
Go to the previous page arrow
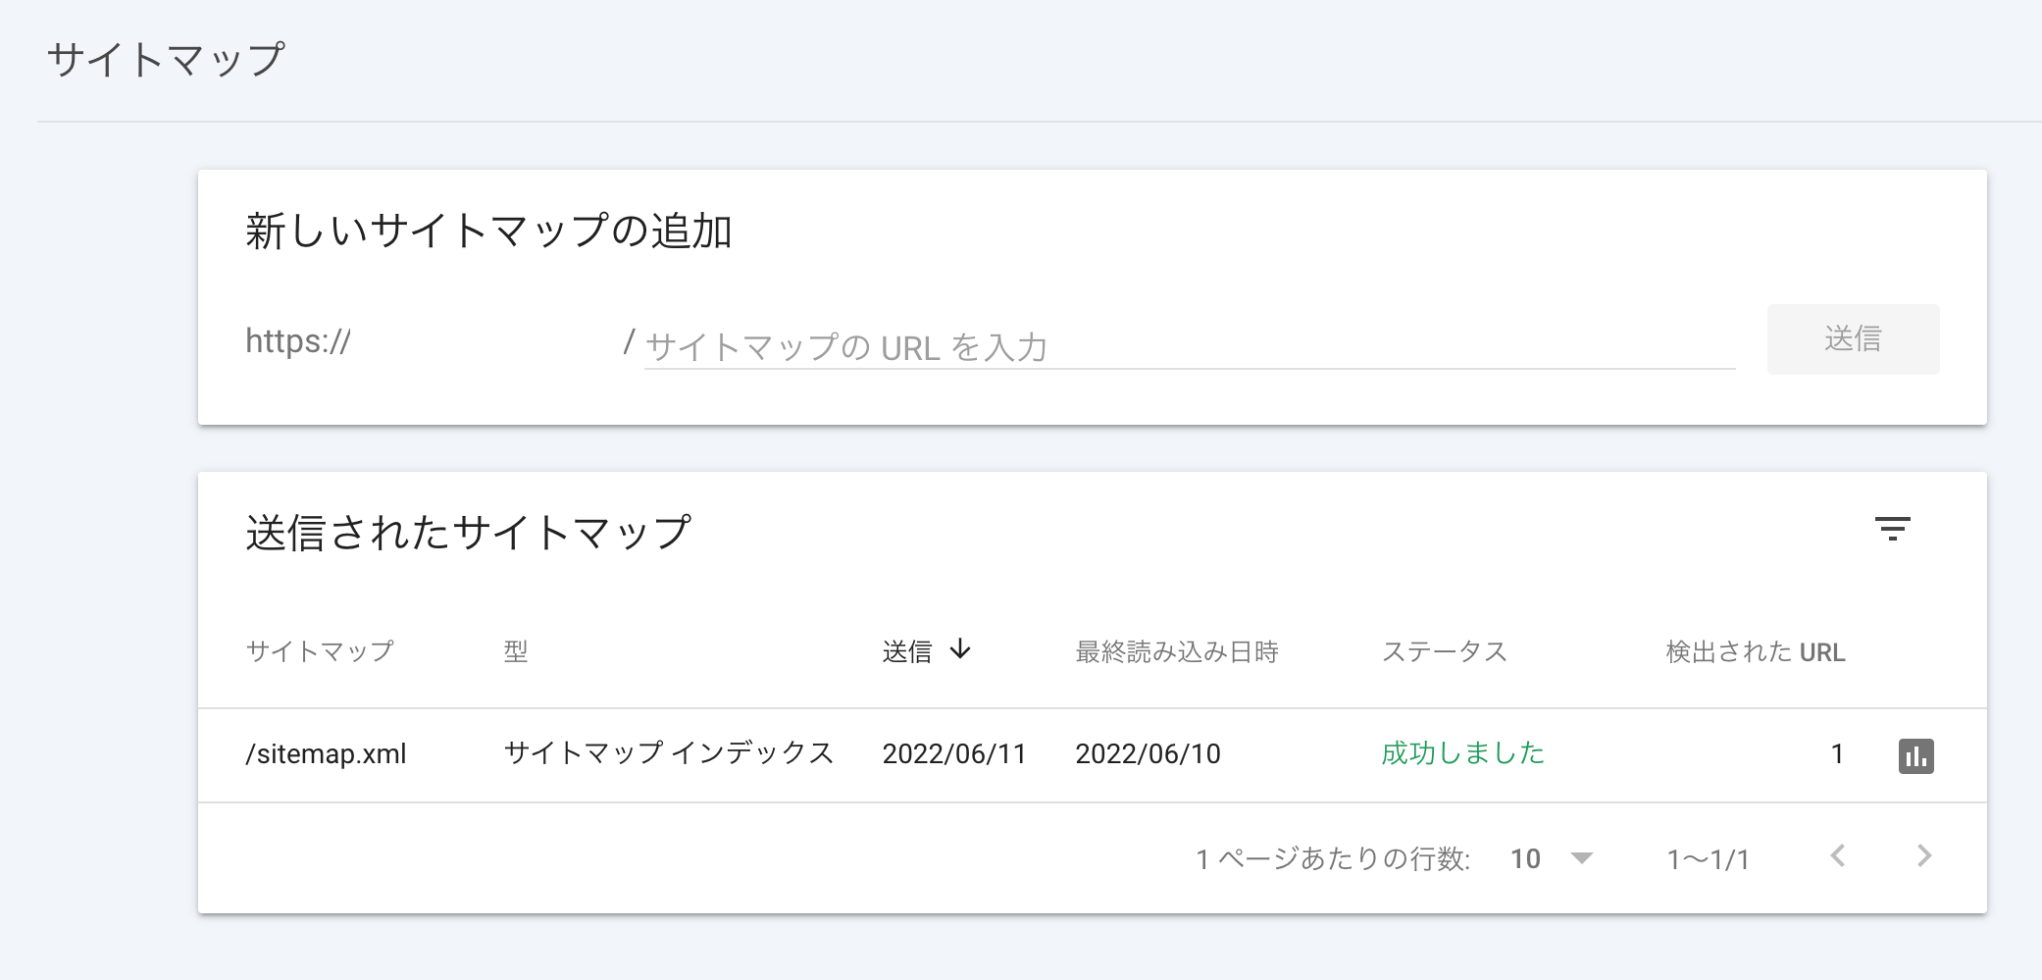[1838, 856]
